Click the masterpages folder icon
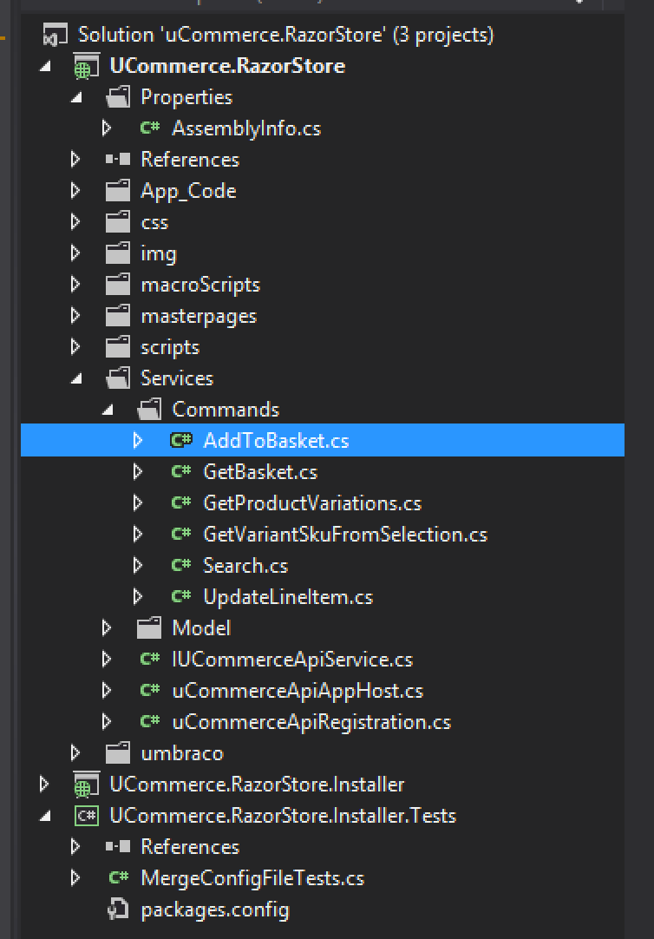654x939 pixels. click(x=118, y=316)
